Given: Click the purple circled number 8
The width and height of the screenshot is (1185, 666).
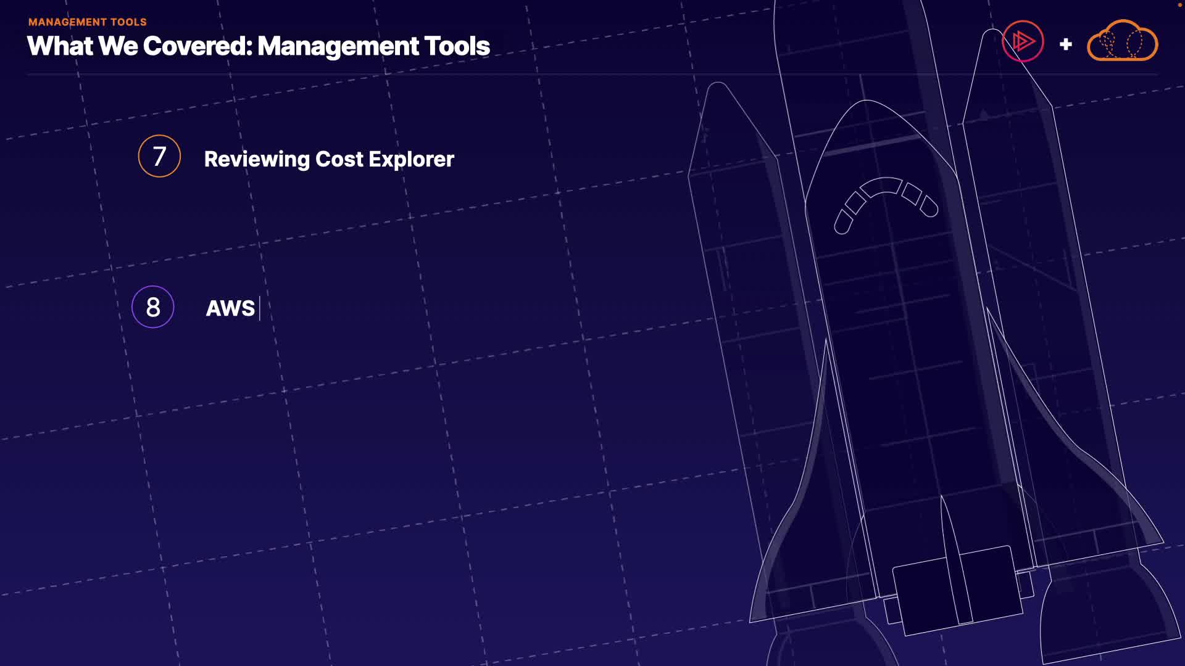Looking at the screenshot, I should [x=153, y=306].
